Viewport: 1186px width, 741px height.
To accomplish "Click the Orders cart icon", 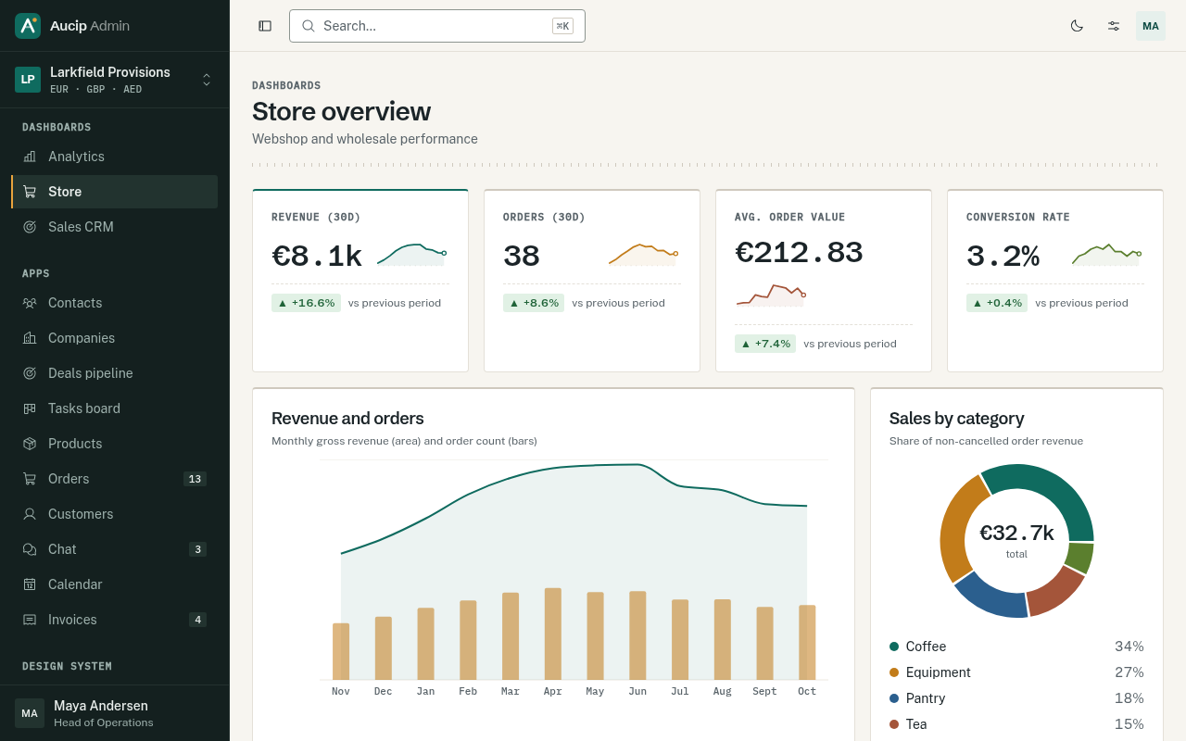I will [x=30, y=479].
